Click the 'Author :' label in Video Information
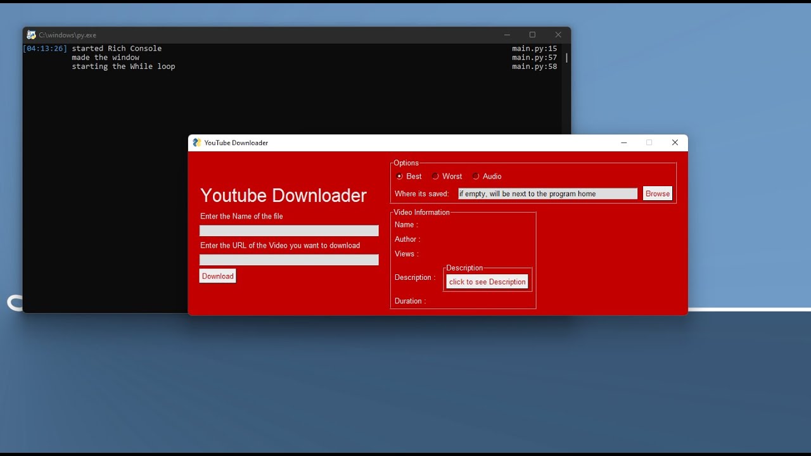This screenshot has height=456, width=811. coord(407,239)
